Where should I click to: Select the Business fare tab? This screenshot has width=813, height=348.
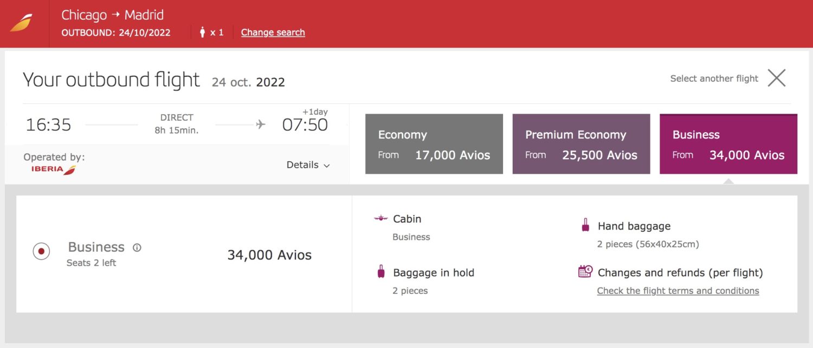pos(728,143)
